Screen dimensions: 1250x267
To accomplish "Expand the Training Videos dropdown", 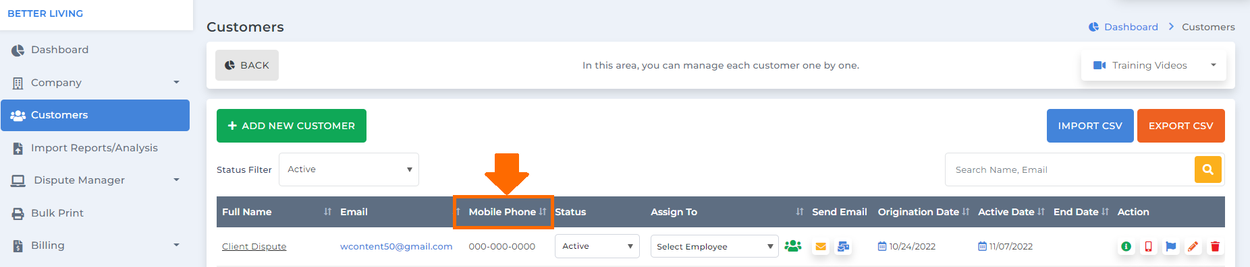I will 1153,65.
